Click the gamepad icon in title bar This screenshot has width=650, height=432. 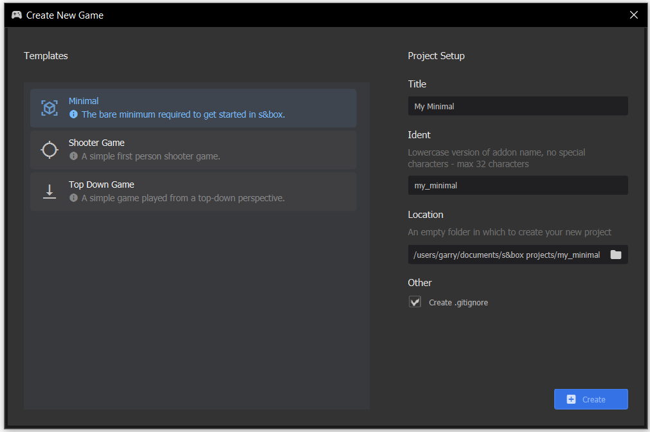coord(17,15)
